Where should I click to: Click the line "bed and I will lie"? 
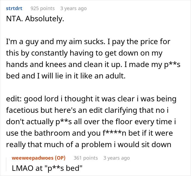point(66,76)
